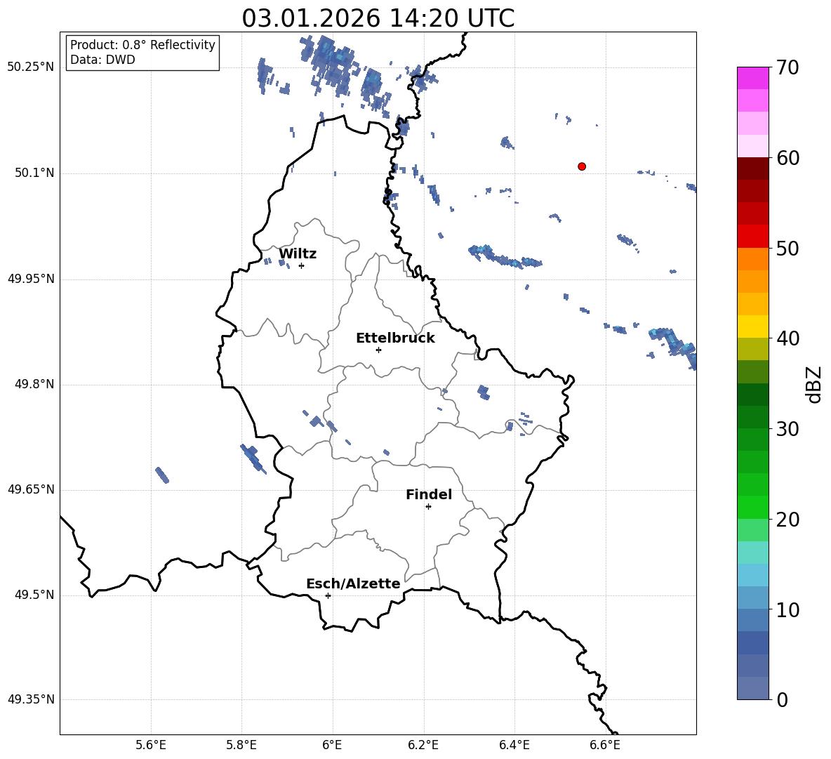Click the dark red colorbar segment below 60
831x759 pixels.
point(753,169)
